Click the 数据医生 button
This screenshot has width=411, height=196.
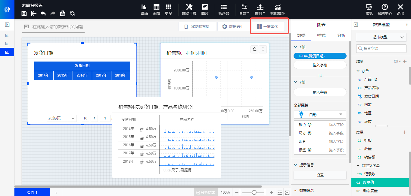click(233, 27)
